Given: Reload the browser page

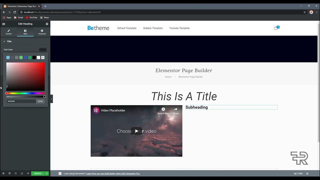Looking at the screenshot, I should tap(15, 12).
